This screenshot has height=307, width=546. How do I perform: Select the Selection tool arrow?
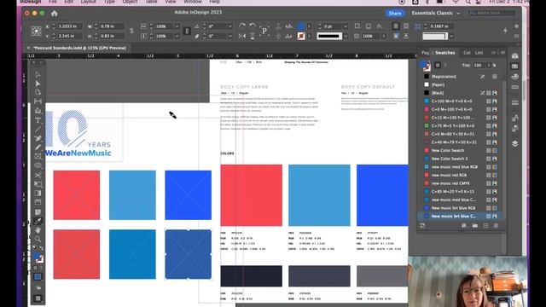click(38, 74)
